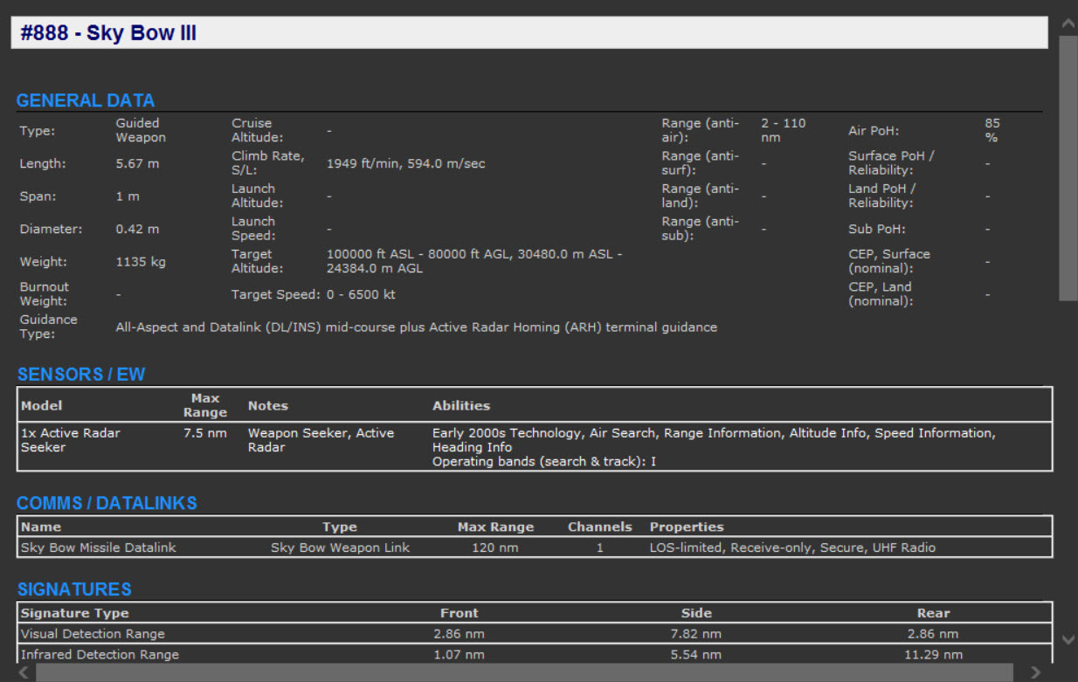1078x682 pixels.
Task: Select the "Guided Weapon" type value
Action: pyautogui.click(x=141, y=130)
